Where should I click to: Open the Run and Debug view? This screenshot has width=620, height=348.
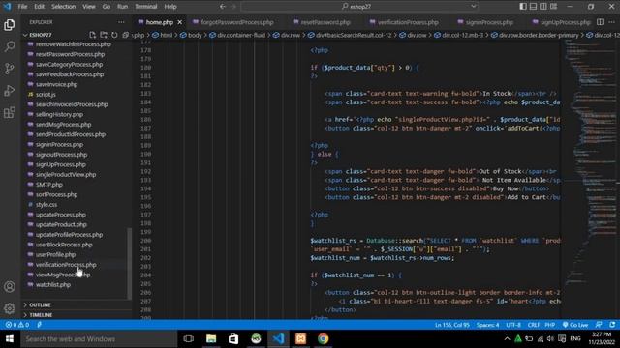pos(10,90)
